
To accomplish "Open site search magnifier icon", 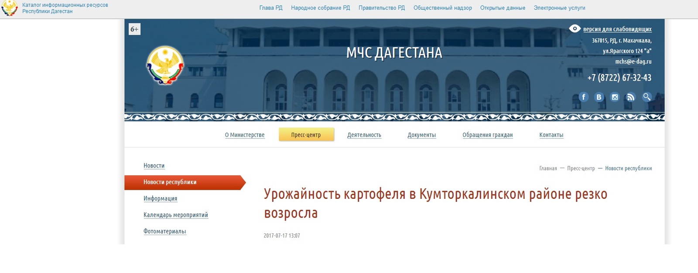I will (647, 97).
